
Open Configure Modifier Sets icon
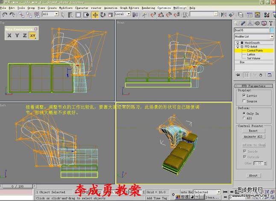pyautogui.click(x=270, y=75)
